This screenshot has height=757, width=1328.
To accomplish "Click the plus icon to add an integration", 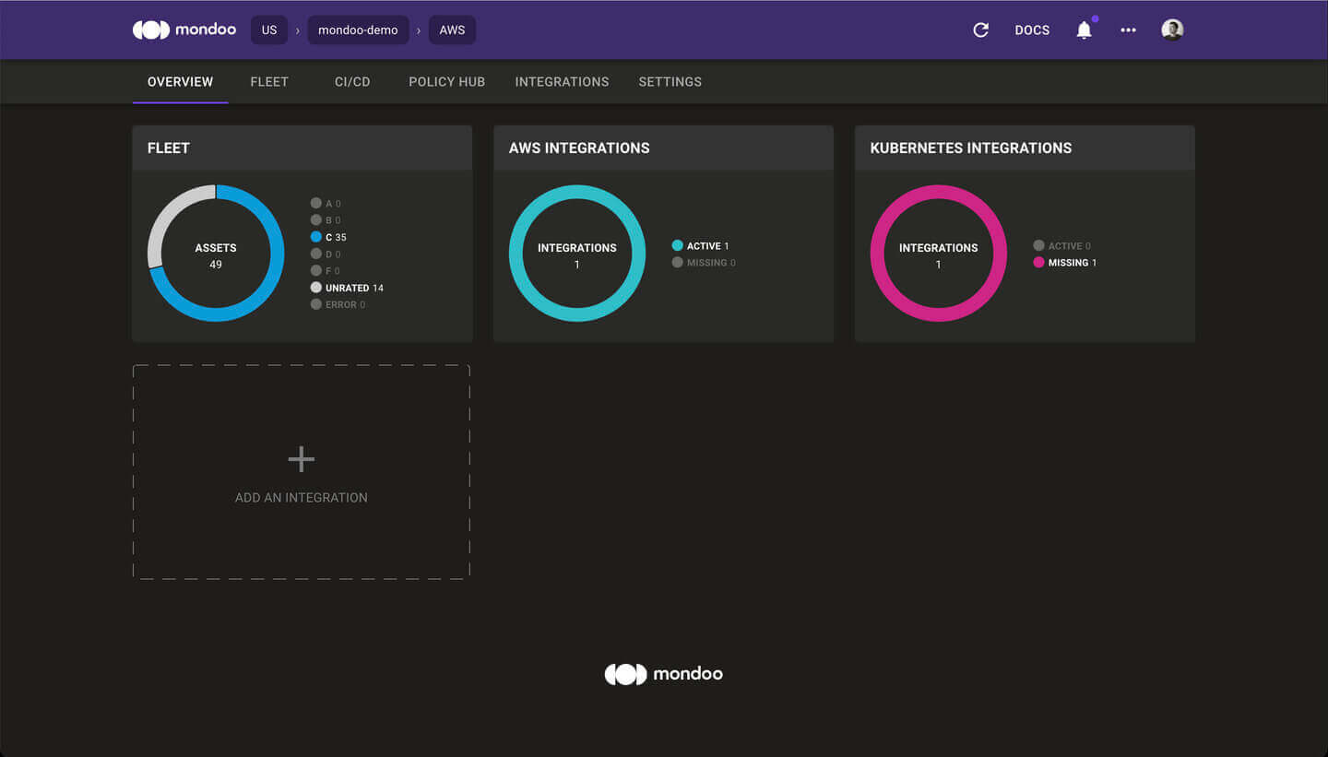I will [301, 457].
